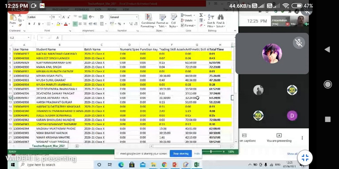Screen dimensions: 339x169
Task: Click the minimize-view icon at bottom right
Action: (305, 157)
